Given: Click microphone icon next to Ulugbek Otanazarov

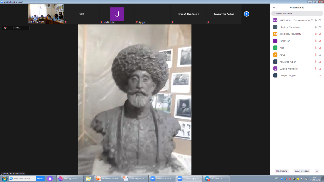Looking at the screenshot, I should [316, 27].
